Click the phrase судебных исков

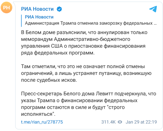coord(57,80)
